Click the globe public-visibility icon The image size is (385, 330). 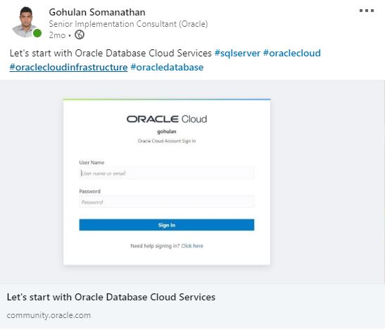pyautogui.click(x=80, y=35)
